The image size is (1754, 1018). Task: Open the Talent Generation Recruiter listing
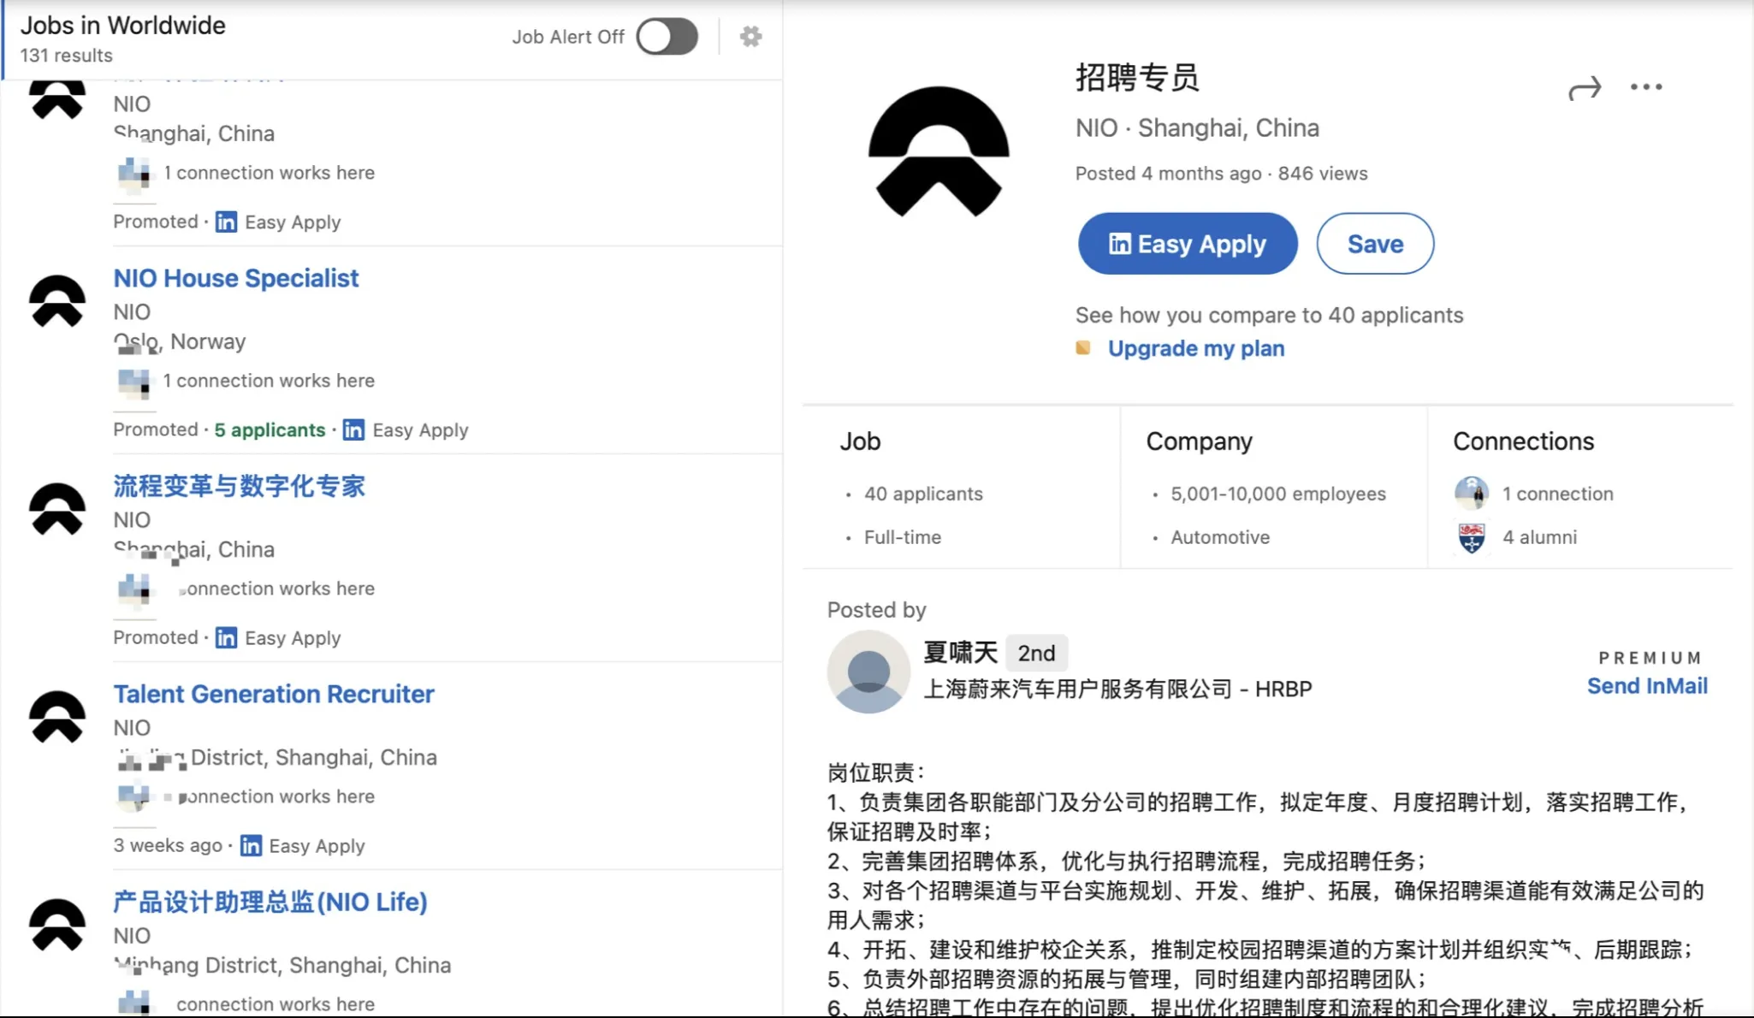point(274,694)
